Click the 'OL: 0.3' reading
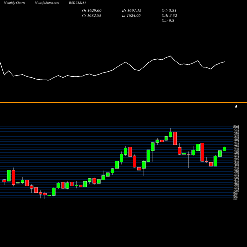Screen dimensions: 247x247 (x=168, y=21)
